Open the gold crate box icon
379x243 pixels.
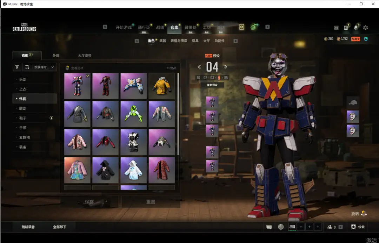[241, 27]
